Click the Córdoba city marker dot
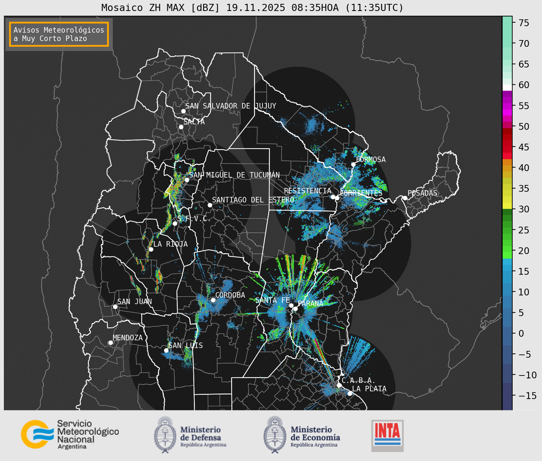542x461 pixels. 213,300
